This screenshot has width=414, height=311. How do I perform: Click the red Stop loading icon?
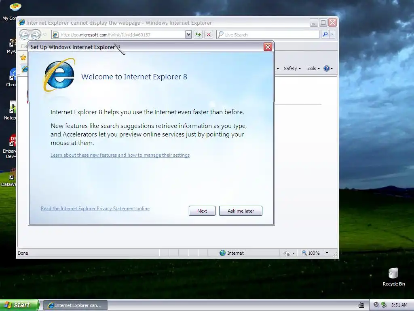click(x=209, y=34)
